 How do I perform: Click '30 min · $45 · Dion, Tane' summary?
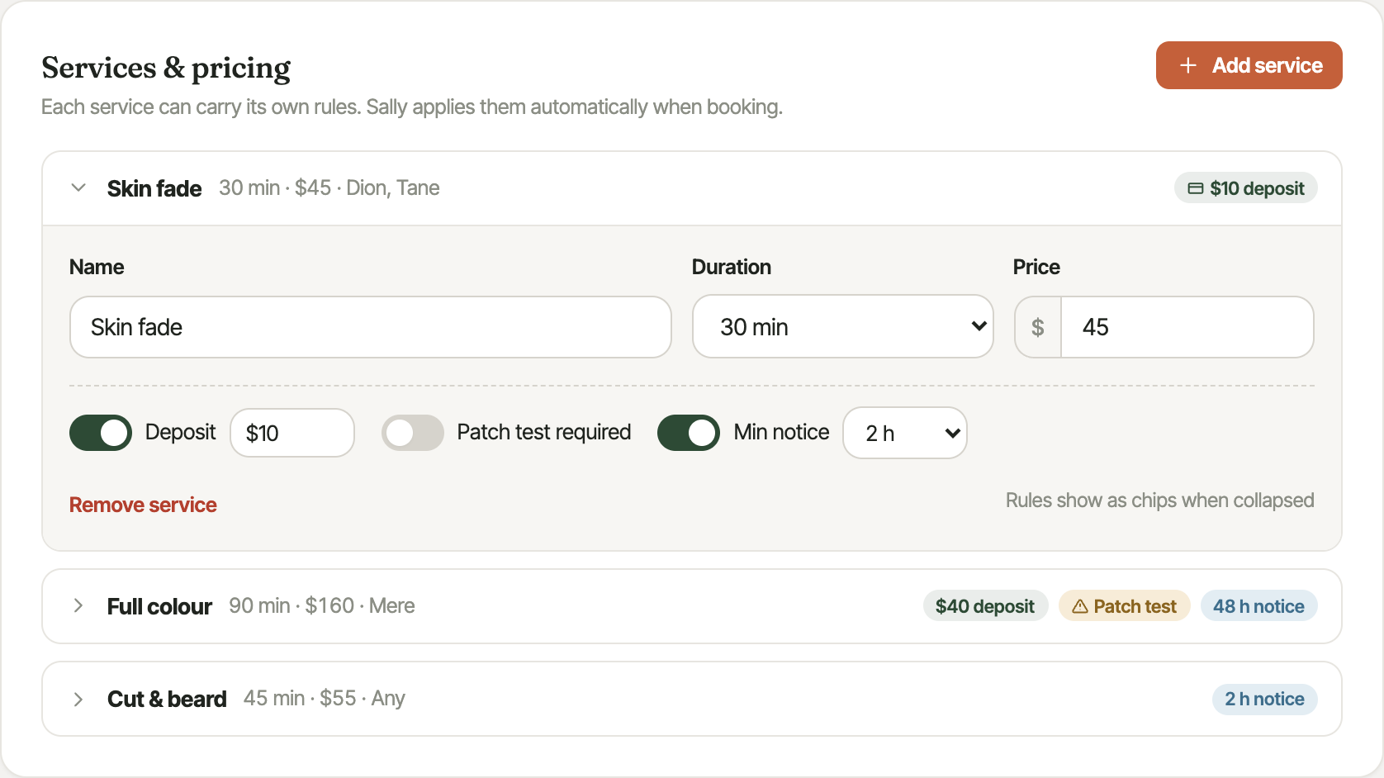329,188
